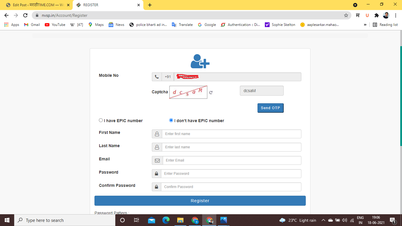Click the Register button

200,201
